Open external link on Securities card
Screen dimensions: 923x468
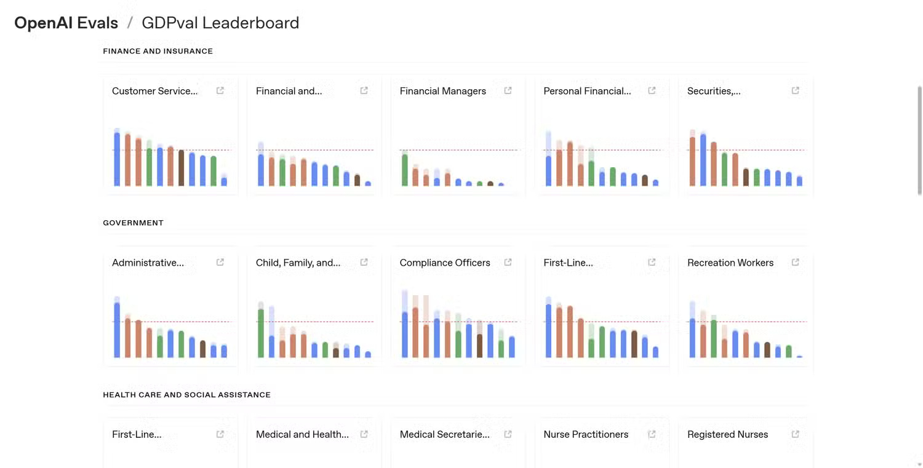795,90
